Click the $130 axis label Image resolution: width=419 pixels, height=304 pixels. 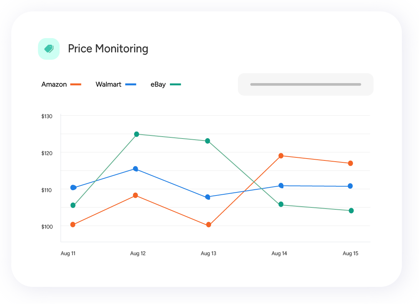[x=47, y=117]
